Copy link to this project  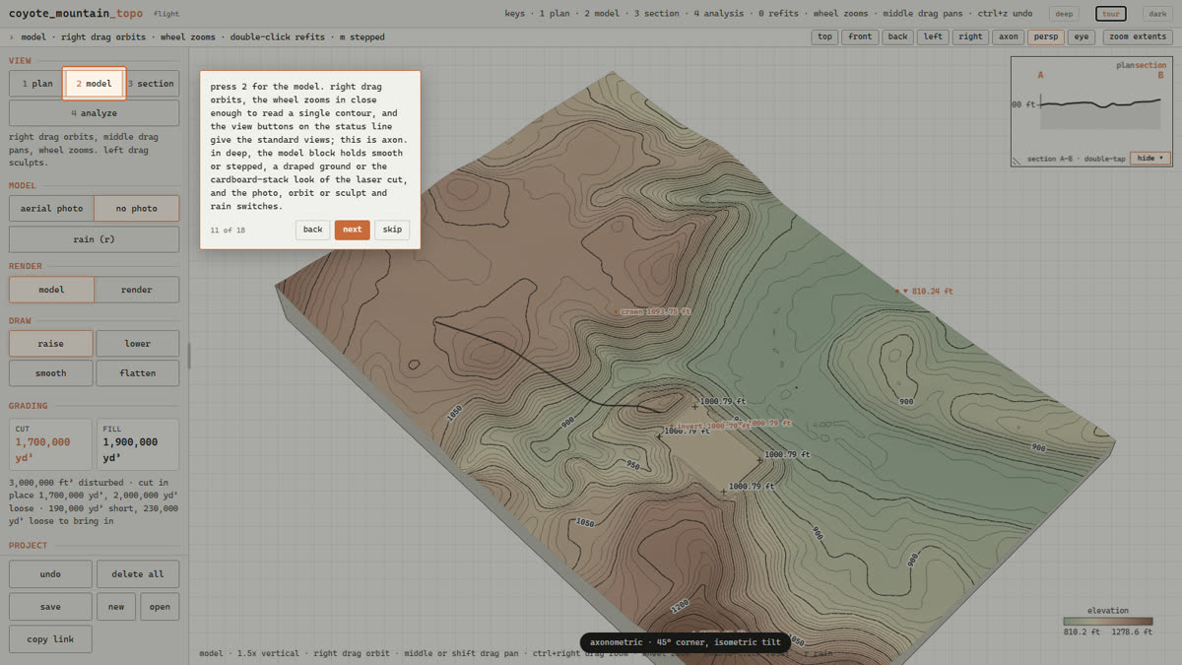click(x=50, y=639)
